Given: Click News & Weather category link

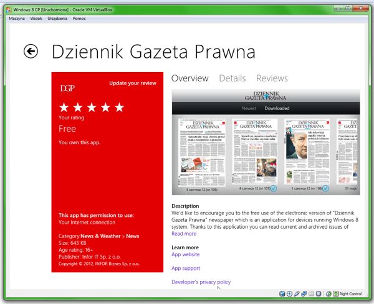Looking at the screenshot, I should click(100, 236).
